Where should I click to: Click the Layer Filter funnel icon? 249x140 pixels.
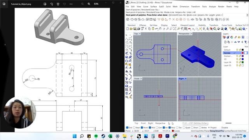click(245, 42)
